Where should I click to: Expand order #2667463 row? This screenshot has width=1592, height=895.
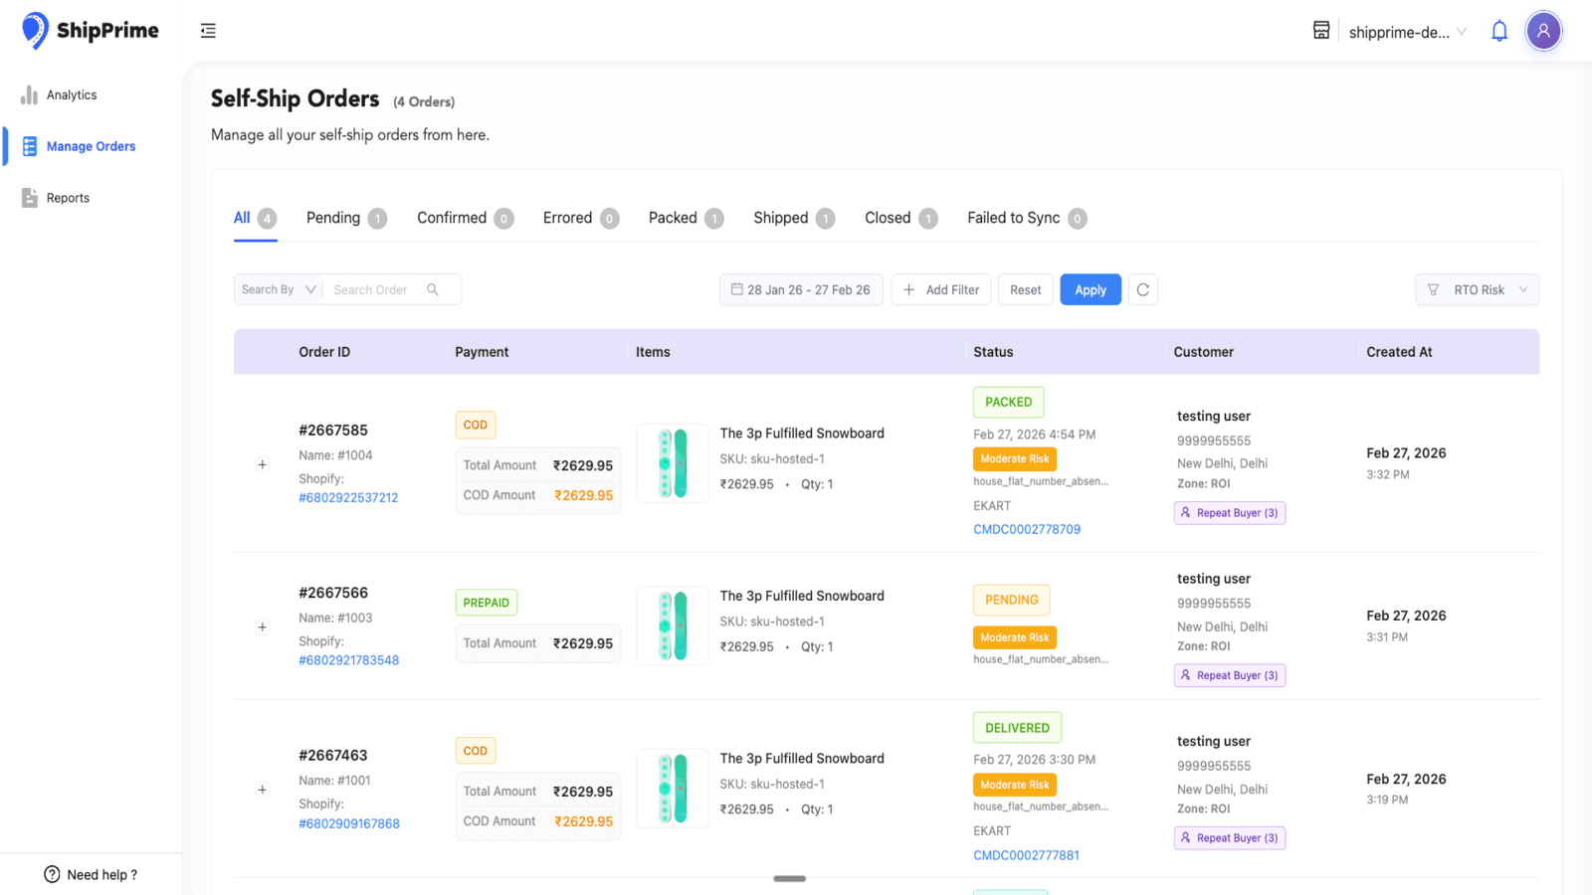263,790
